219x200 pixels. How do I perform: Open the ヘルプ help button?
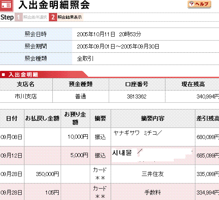click(199, 4)
